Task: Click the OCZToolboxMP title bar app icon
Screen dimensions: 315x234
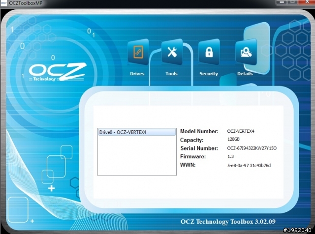Action: (x=3, y=3)
